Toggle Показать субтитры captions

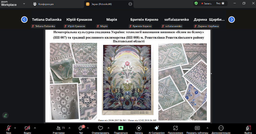pyautogui.click(x=197, y=128)
